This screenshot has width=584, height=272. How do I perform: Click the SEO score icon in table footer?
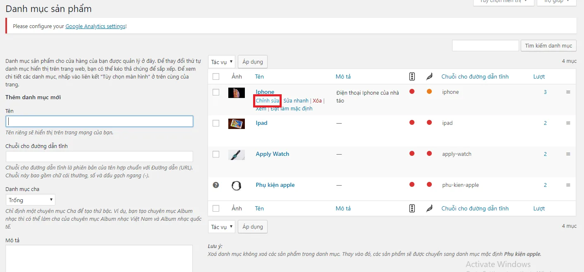coord(412,208)
